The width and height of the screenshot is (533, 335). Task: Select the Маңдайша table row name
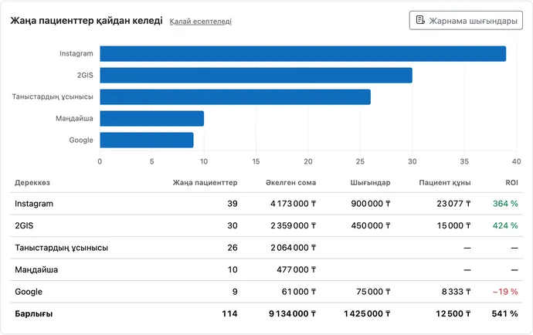36,269
